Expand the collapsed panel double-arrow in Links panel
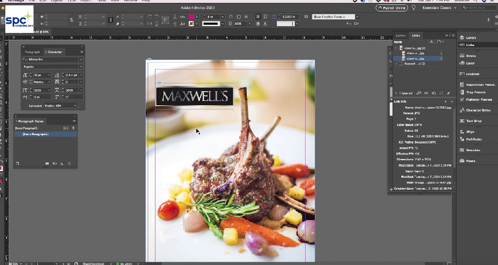 447,35
